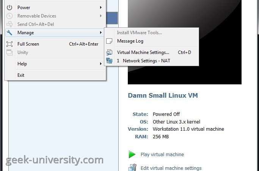Click the Virtual Machine Settings icon
The height and width of the screenshot is (171, 259).
109,52
